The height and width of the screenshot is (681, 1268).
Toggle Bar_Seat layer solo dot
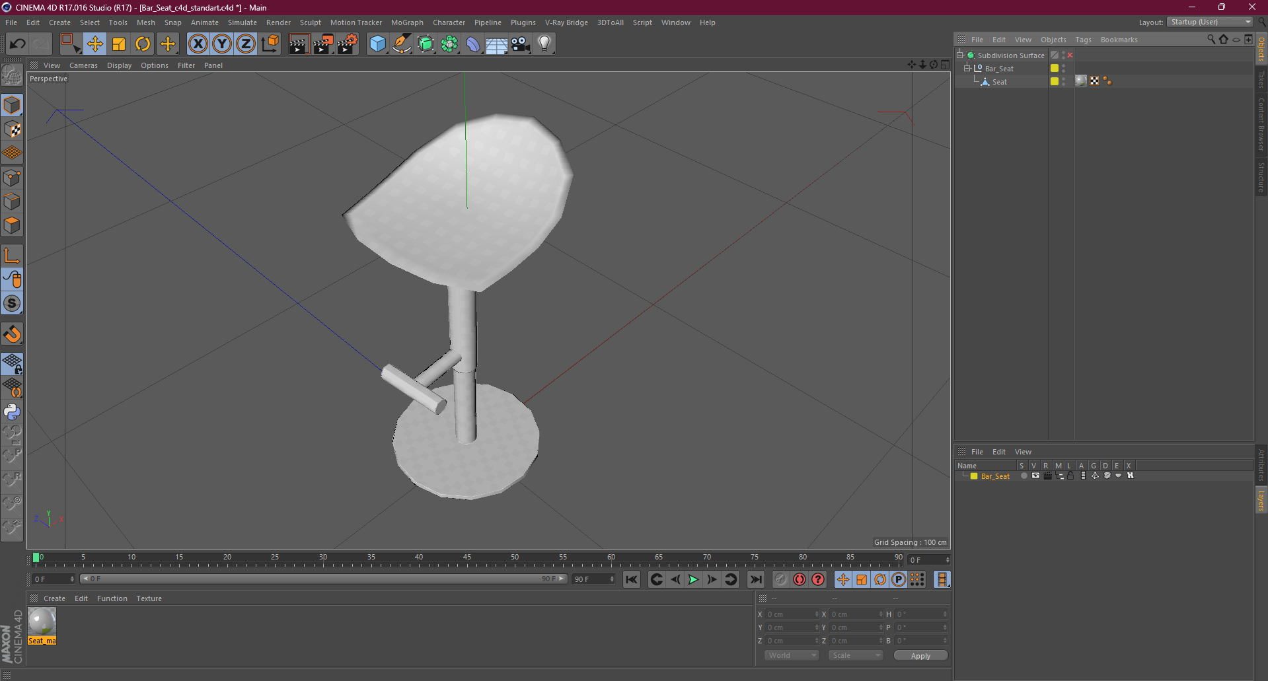[x=1024, y=476]
